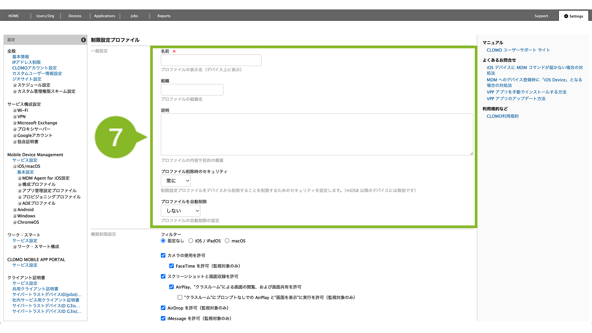Select the iOS / iPadOS filter radio
This screenshot has height=333, width=592.
[191, 241]
